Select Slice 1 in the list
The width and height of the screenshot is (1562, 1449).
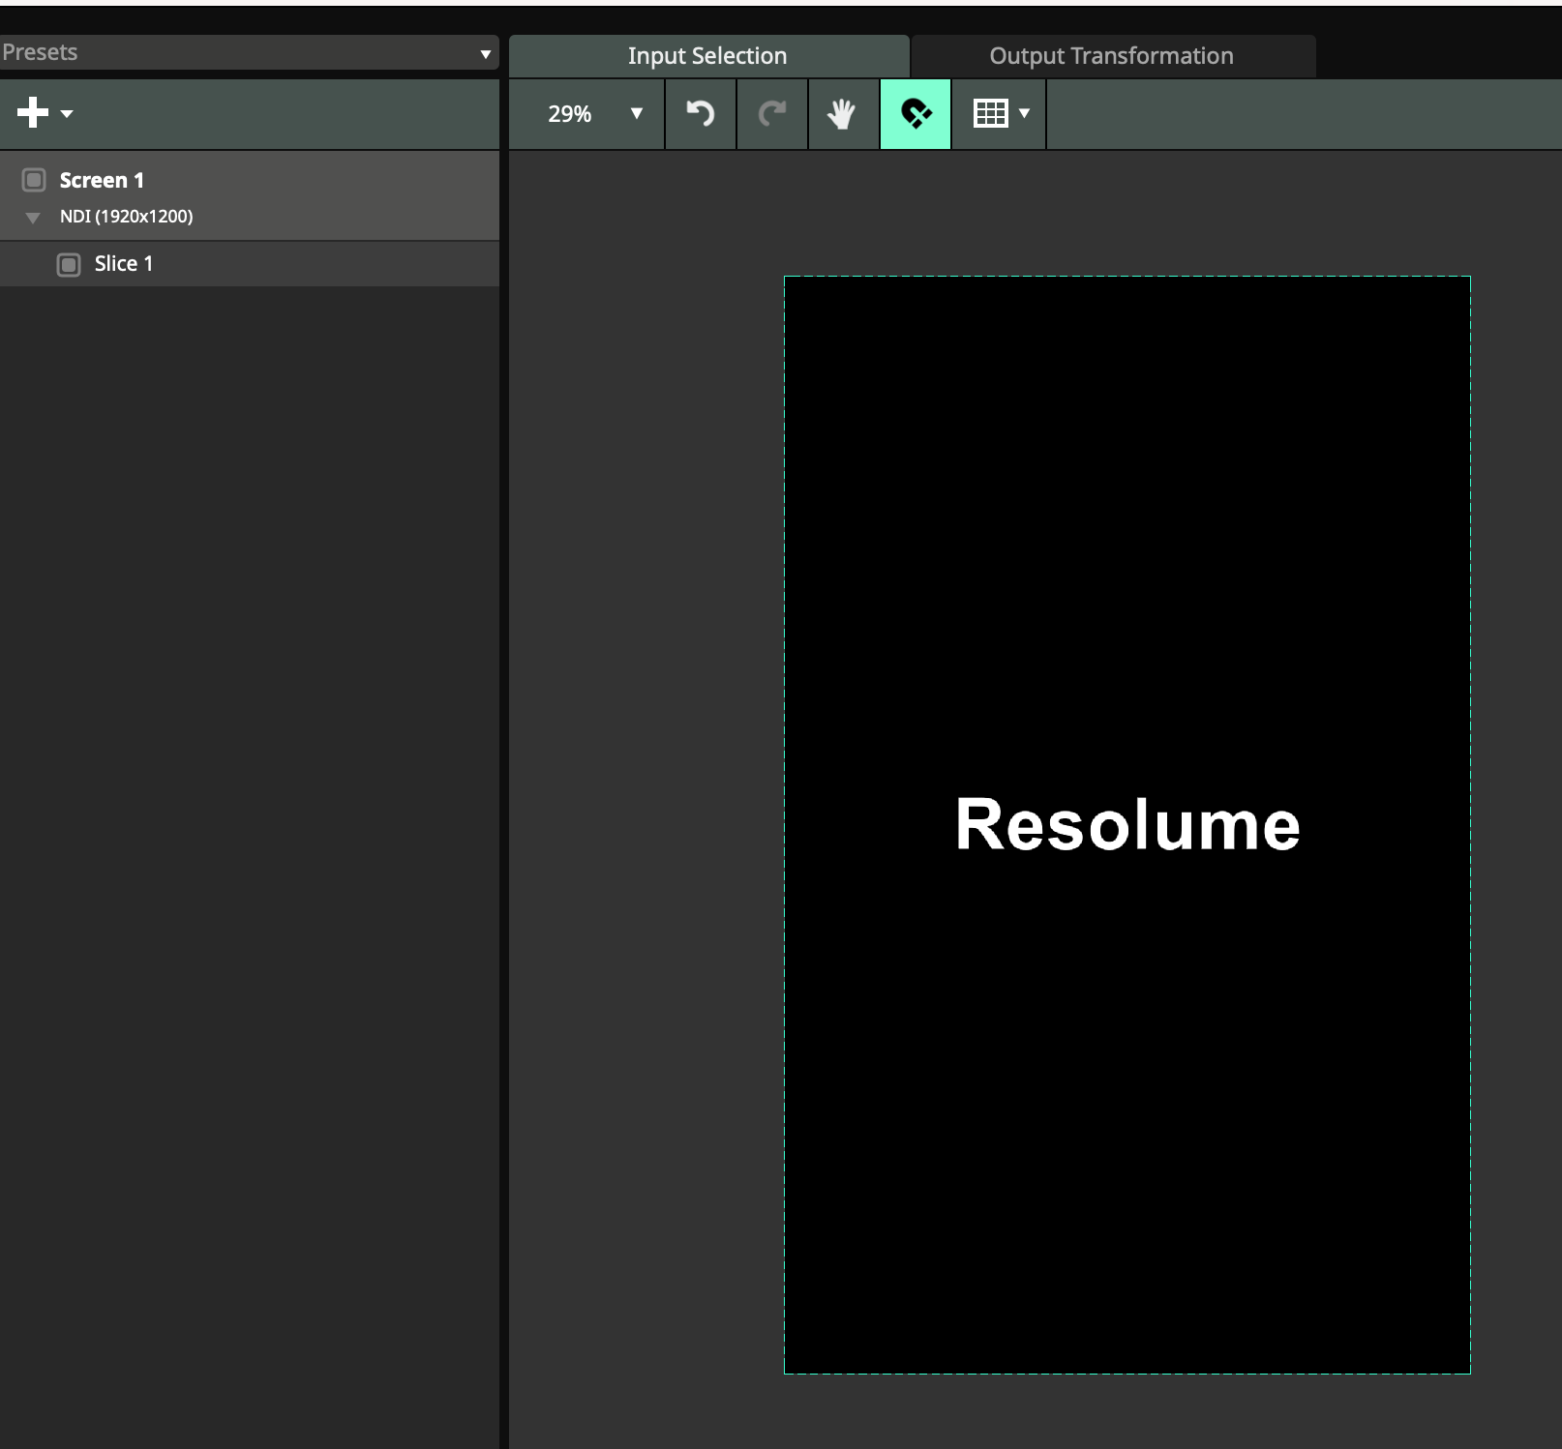pyautogui.click(x=124, y=264)
